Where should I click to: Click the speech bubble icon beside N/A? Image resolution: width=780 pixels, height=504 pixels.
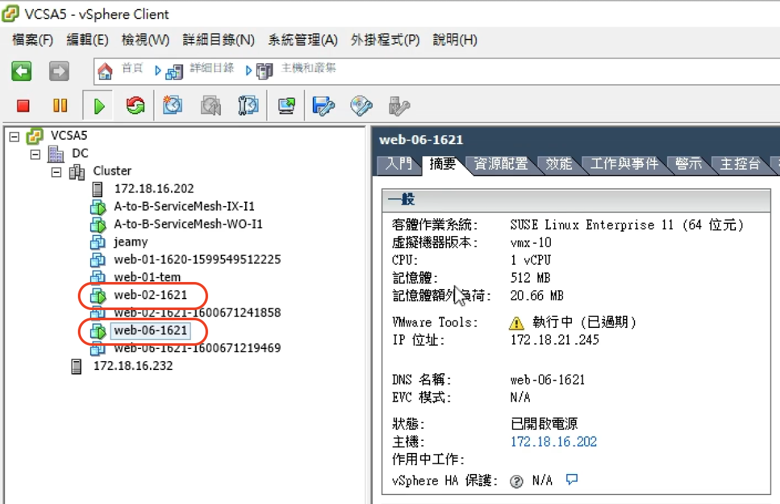572,479
